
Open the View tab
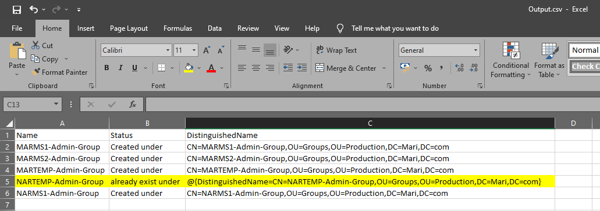[282, 28]
